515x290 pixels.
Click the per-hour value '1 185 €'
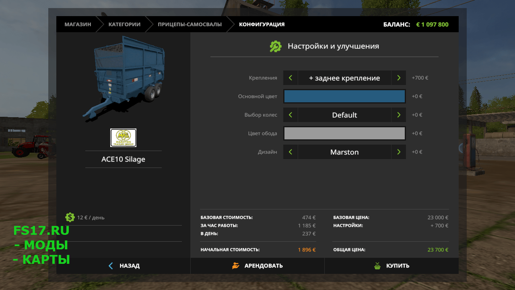307,226
